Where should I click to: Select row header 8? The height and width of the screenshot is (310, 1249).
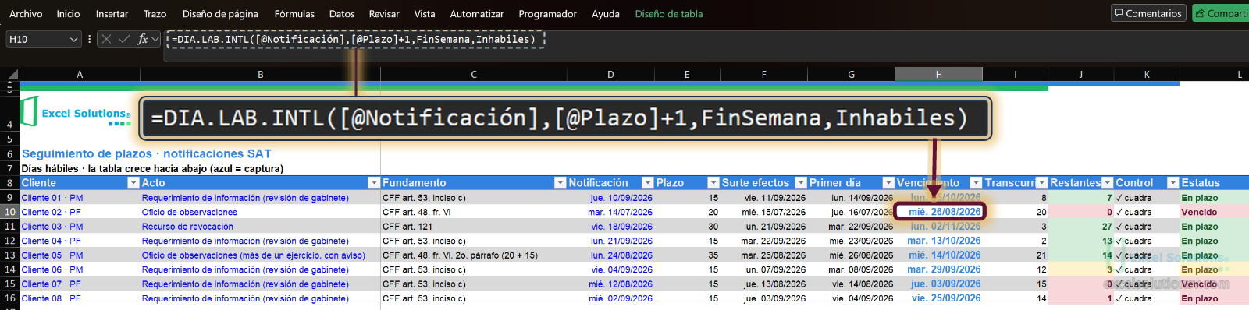pyautogui.click(x=9, y=183)
